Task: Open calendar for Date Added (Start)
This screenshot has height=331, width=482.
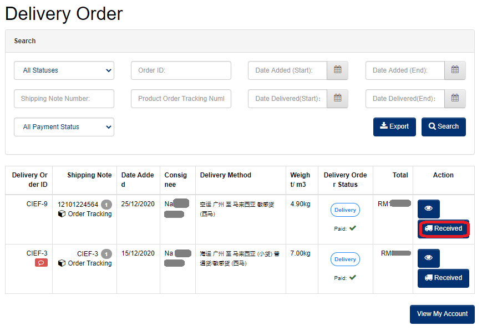Action: (x=337, y=70)
